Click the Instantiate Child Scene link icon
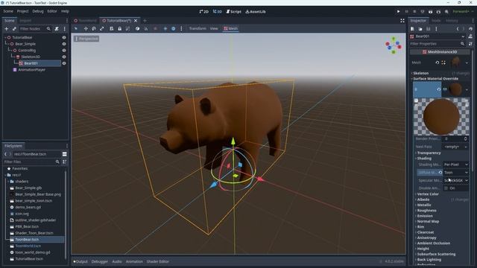 pos(14,28)
